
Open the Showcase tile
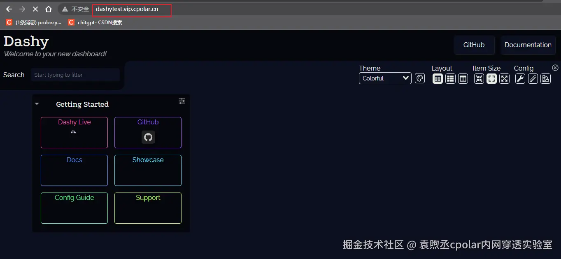point(148,170)
